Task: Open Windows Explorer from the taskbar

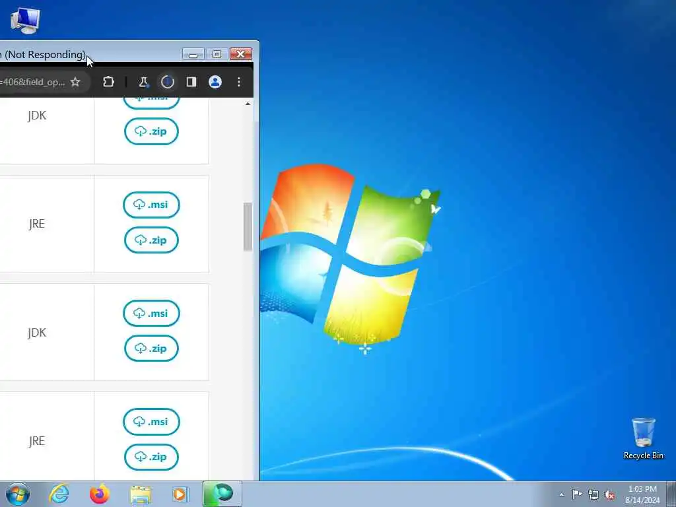Action: (141, 494)
